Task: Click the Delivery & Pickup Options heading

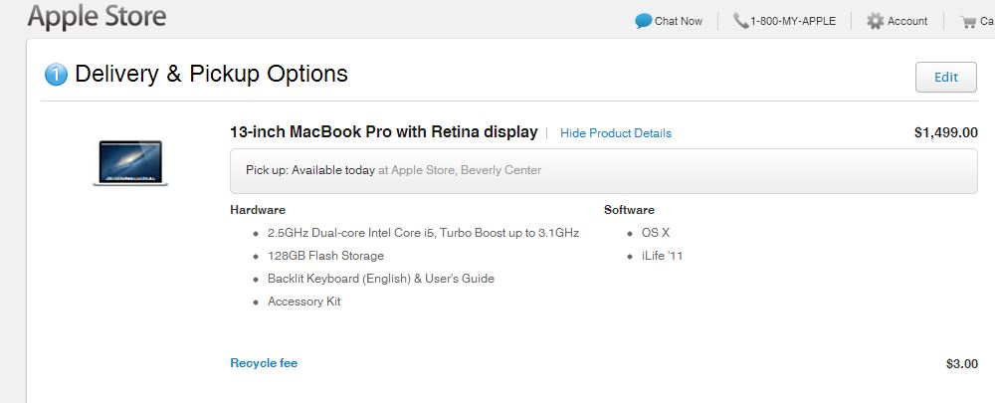Action: coord(211,74)
